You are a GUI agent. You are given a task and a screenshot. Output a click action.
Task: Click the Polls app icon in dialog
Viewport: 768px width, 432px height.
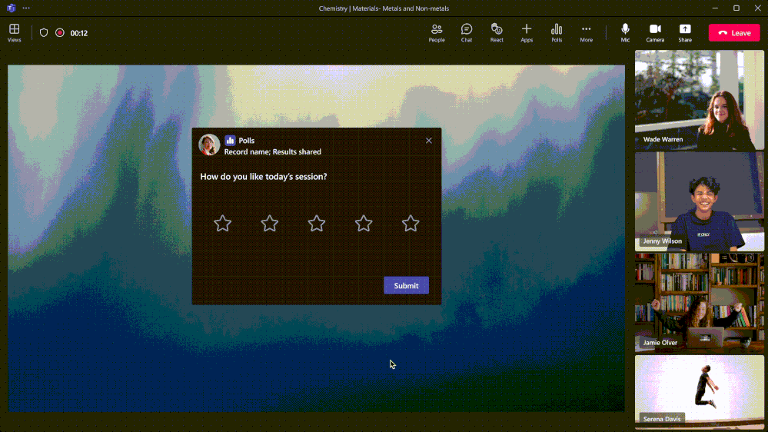coord(230,141)
